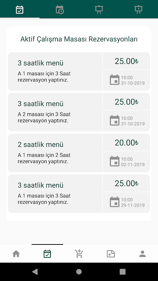158x281 pixels.
Task: Open the reservation dated 29-11-2019
Action: tap(79, 194)
